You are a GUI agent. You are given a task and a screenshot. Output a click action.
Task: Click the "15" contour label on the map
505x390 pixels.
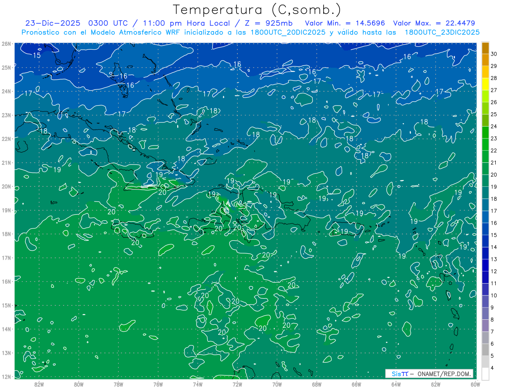pos(37,55)
